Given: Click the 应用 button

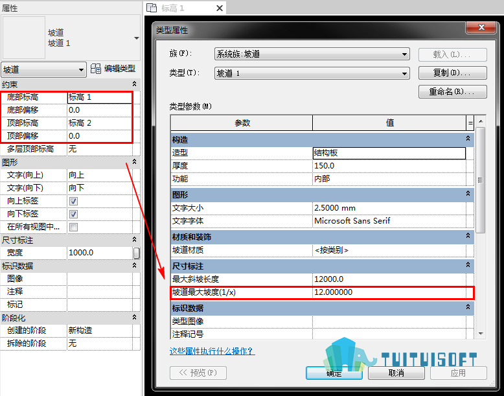Looking at the screenshot, I should pos(459,373).
